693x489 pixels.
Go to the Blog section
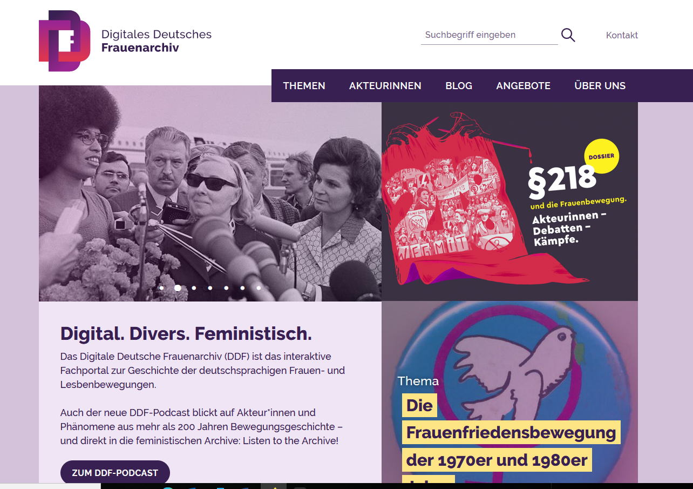[x=459, y=86]
